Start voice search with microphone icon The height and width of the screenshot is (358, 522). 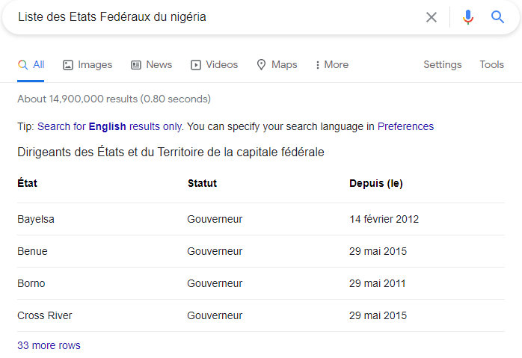click(467, 17)
